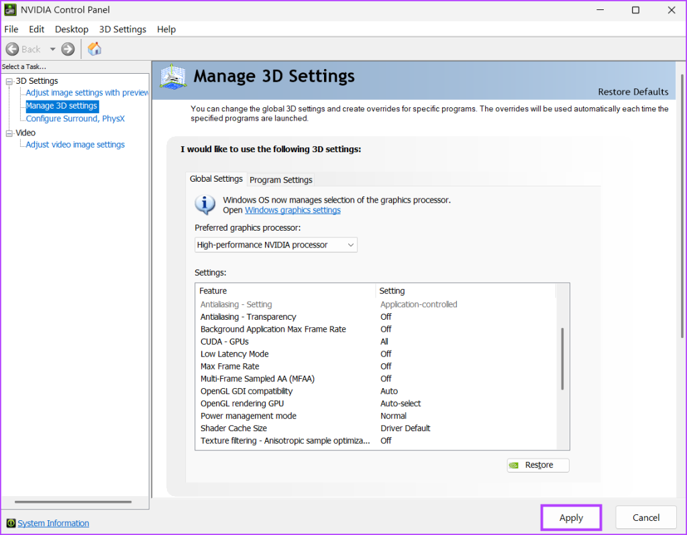Select Configure Surround, PhysX task
Screen dimensions: 687x535
(75, 119)
